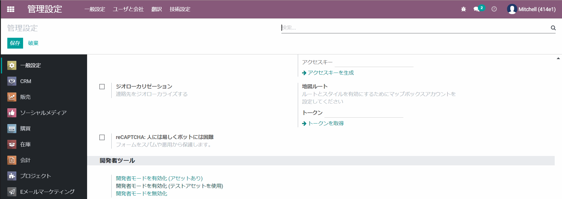Click the 管理設定 app title
The height and width of the screenshot is (199, 562).
(x=45, y=9)
